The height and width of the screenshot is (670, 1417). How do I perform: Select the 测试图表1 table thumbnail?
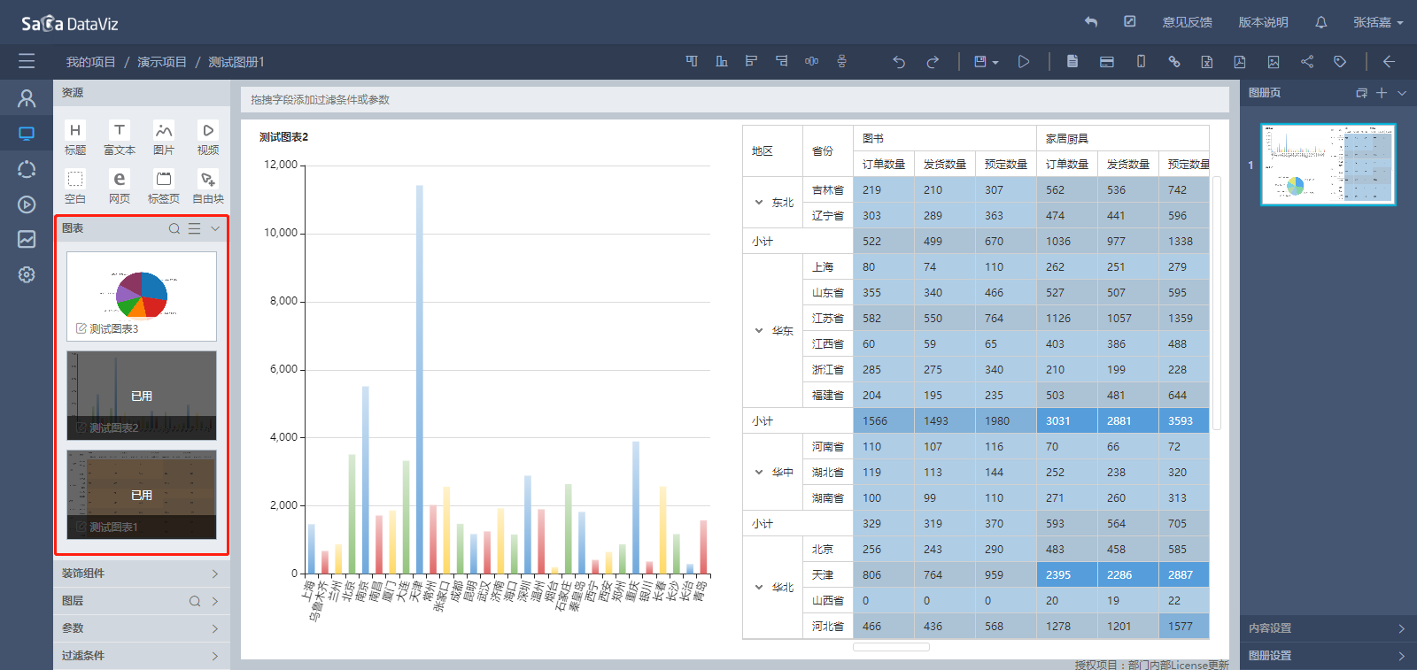pos(142,495)
